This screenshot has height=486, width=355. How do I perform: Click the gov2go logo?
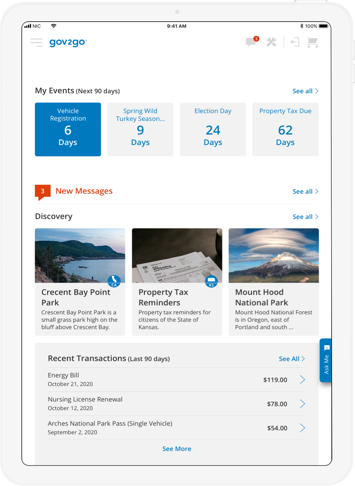pyautogui.click(x=68, y=42)
